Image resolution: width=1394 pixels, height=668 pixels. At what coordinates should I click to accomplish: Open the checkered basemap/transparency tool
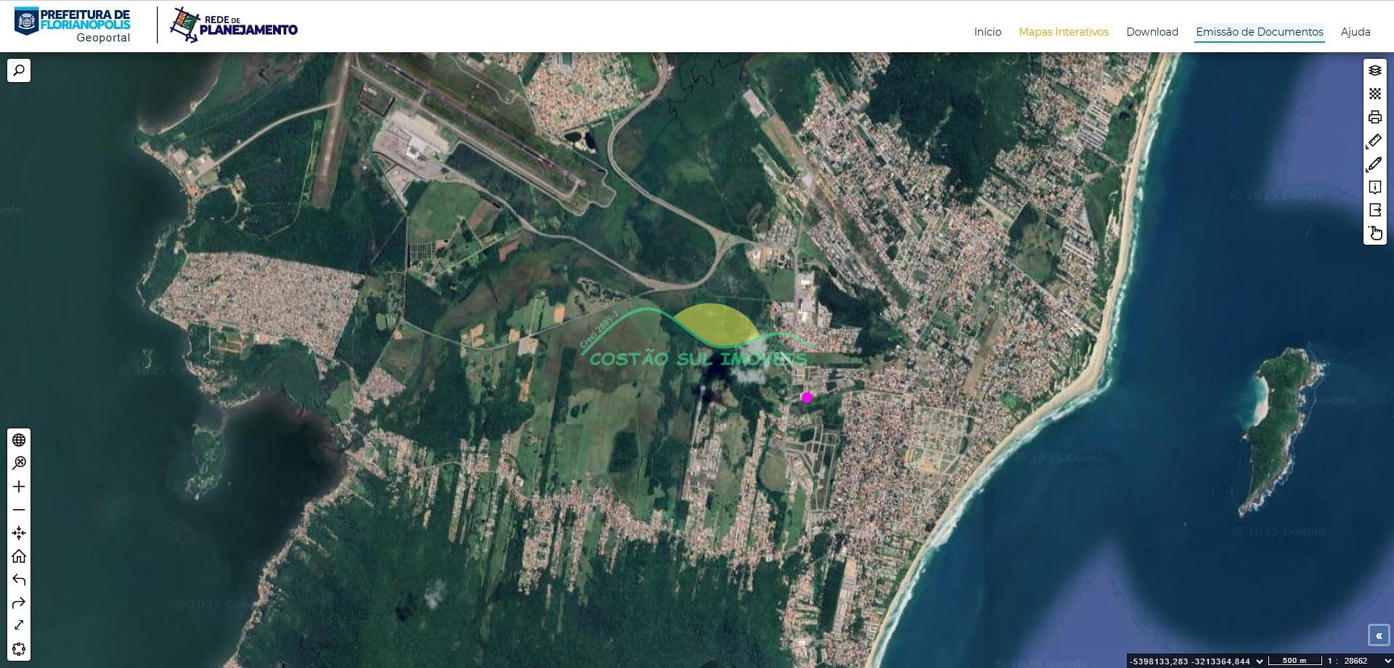(1375, 94)
